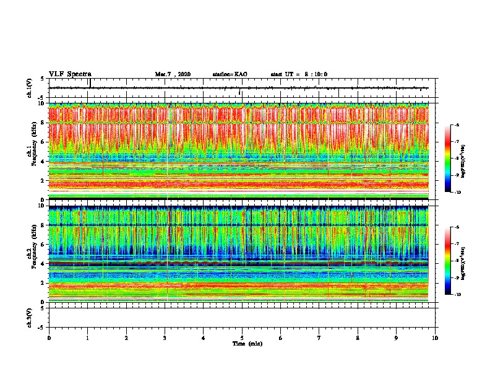This screenshot has height=379, width=490.
Task: Click the "8" kHz tick of ch.1 frequency axis
Action: (x=43, y=123)
